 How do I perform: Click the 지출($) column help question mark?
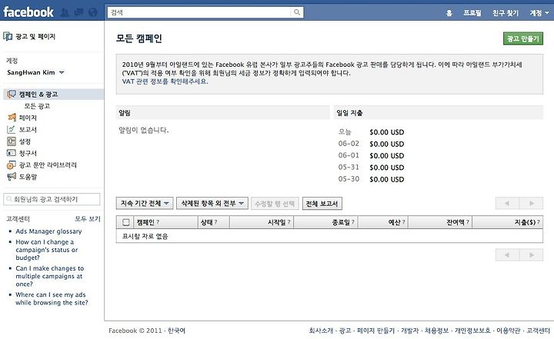pos(538,222)
